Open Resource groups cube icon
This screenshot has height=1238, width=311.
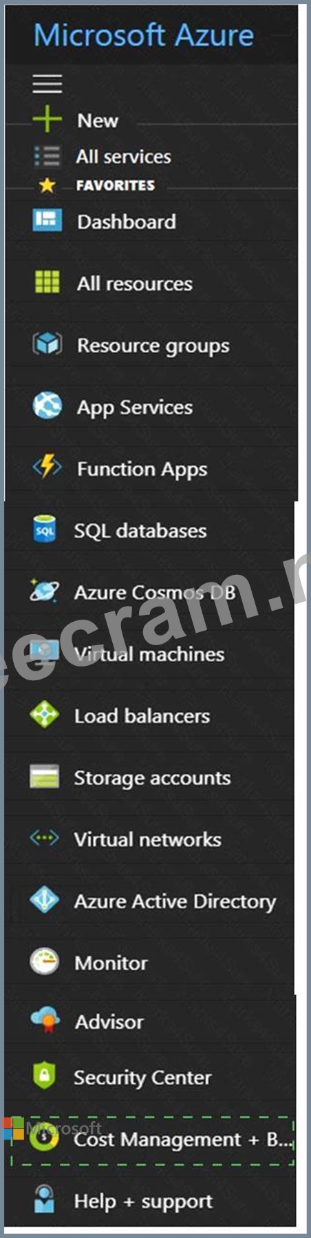pos(47,344)
